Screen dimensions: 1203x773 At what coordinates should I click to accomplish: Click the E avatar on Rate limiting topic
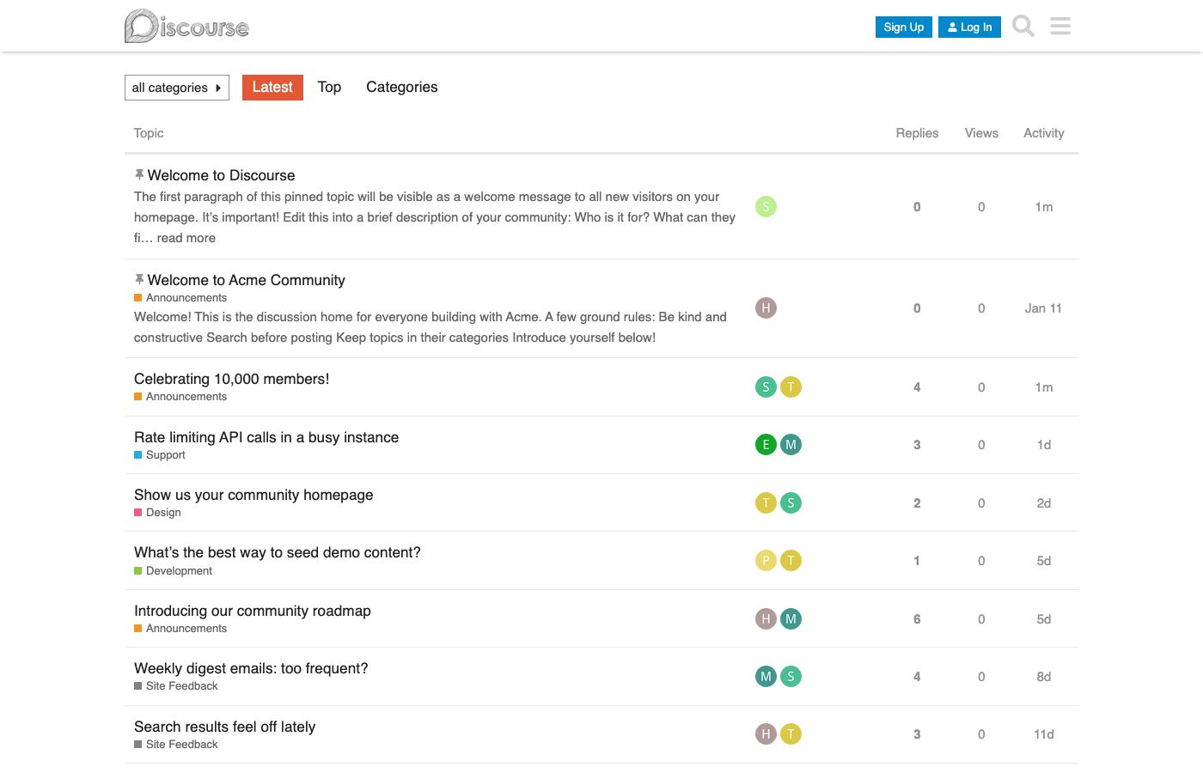click(x=766, y=444)
